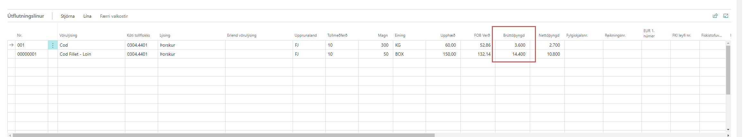Open the Upprunaland column header options
Screen dimensions: 746x137
(306, 35)
